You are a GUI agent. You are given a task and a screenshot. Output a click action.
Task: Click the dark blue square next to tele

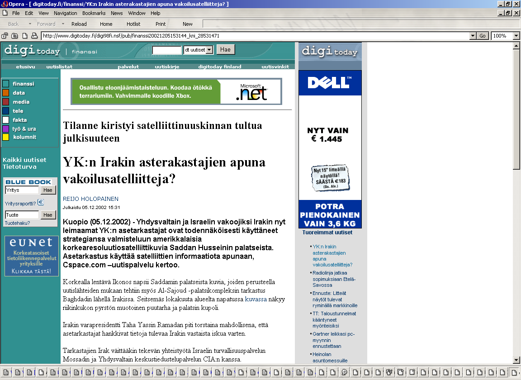[x=5, y=111]
